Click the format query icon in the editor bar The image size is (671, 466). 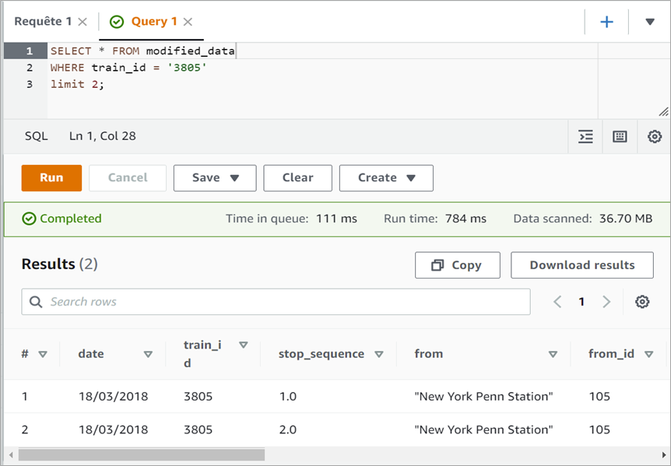[586, 136]
